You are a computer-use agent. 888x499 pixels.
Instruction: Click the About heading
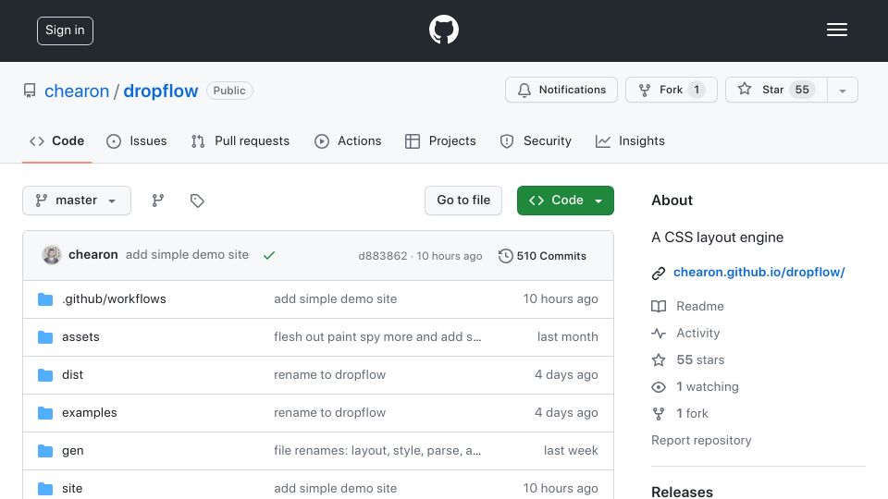(672, 201)
